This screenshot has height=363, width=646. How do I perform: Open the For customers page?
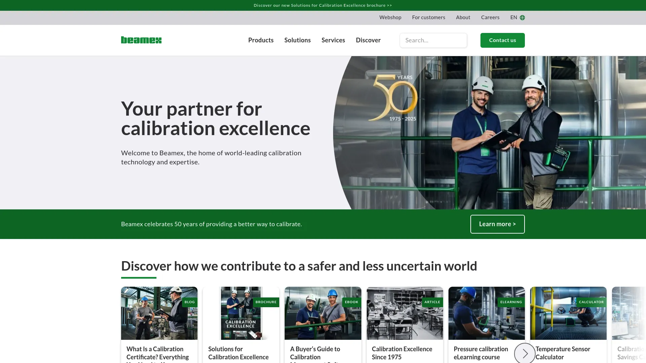428,17
